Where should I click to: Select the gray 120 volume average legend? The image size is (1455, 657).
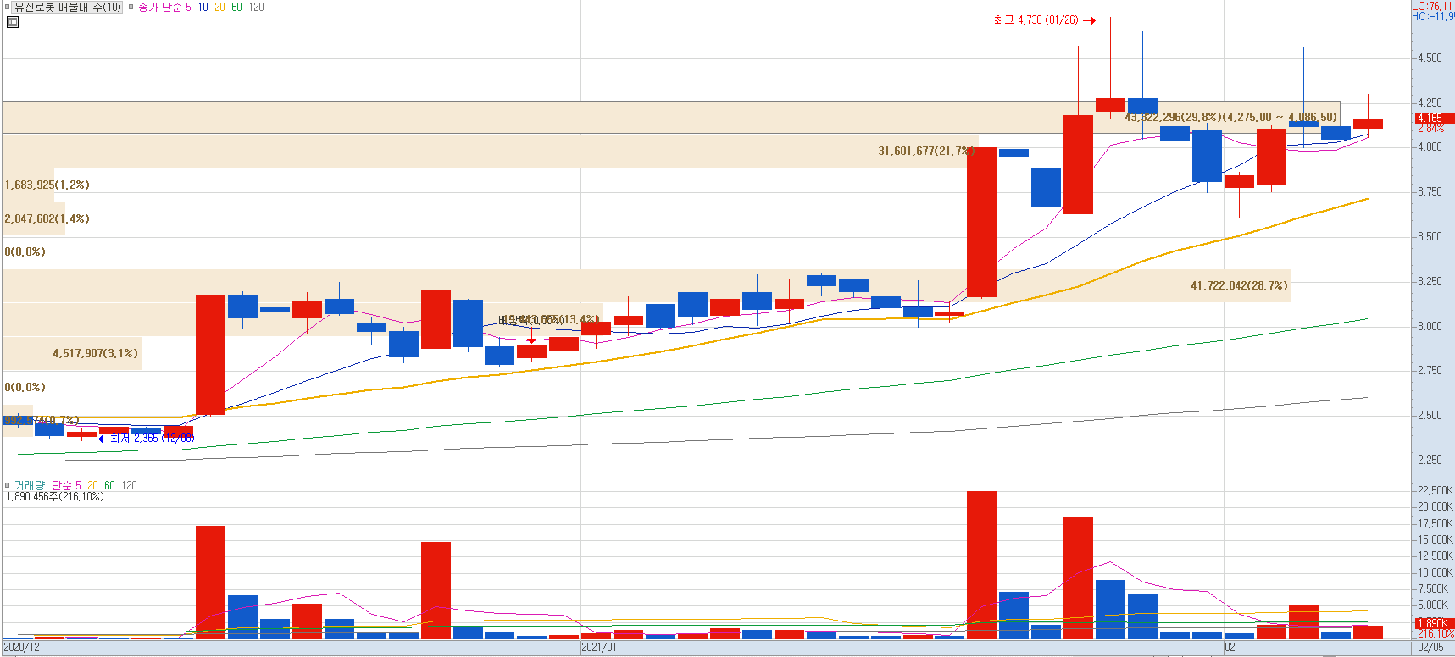(129, 485)
